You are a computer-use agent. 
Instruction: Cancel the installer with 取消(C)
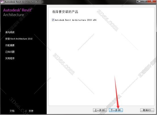click(x=147, y=110)
